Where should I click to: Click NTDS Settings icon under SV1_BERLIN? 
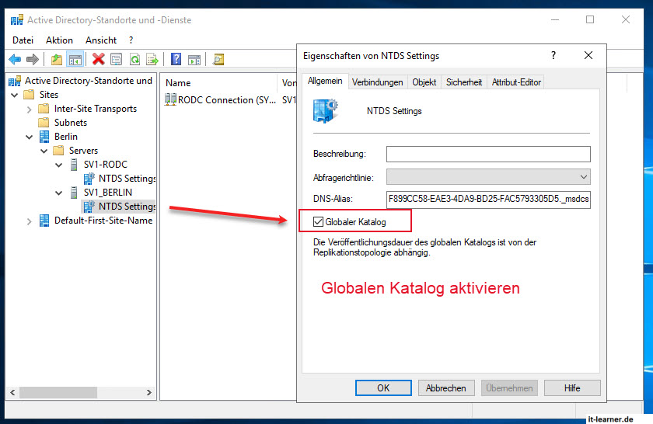[89, 207]
